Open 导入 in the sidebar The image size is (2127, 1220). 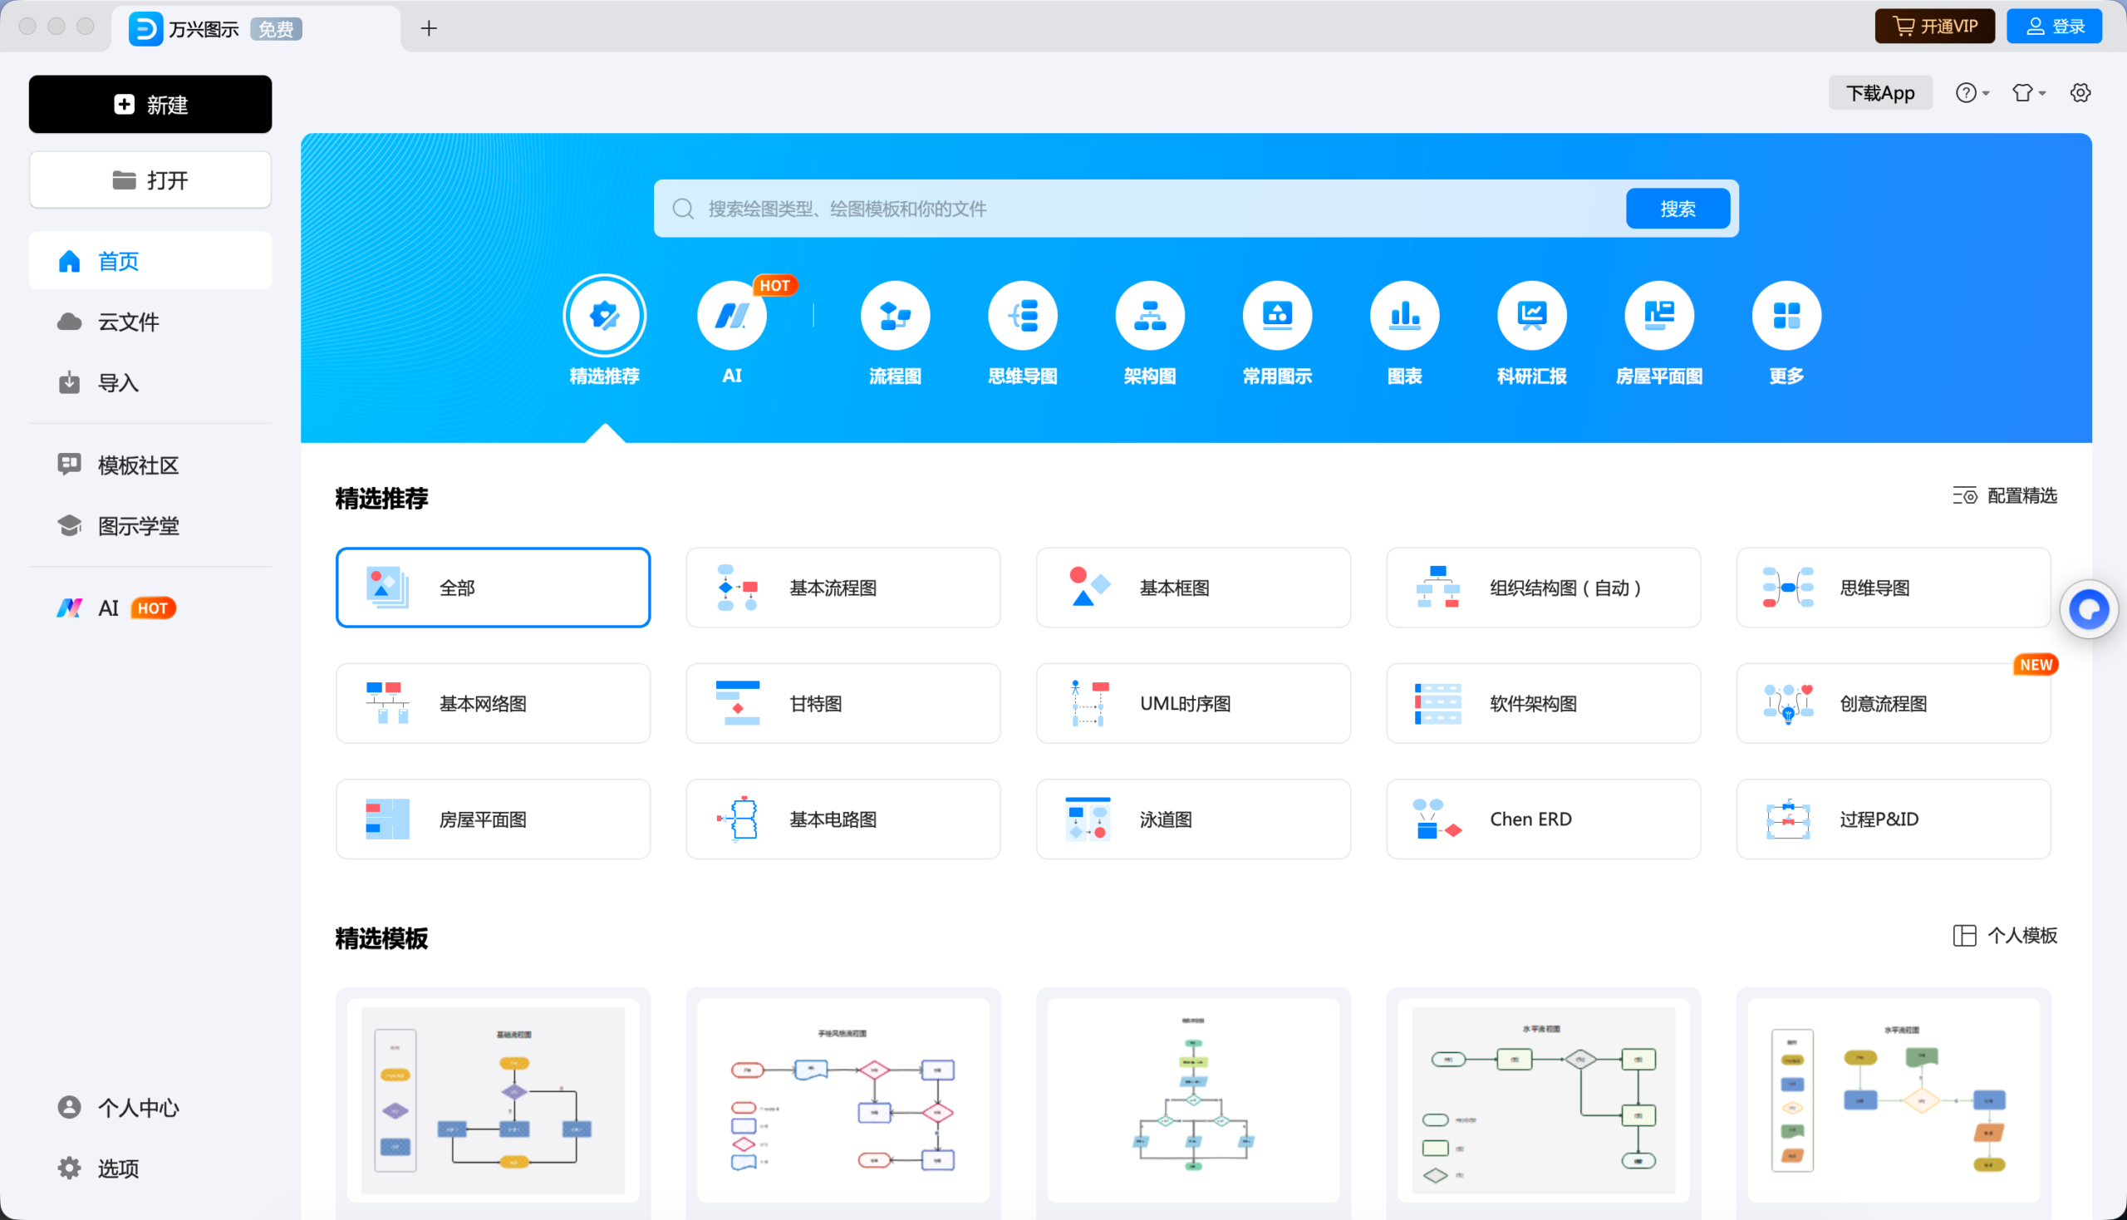(x=150, y=383)
